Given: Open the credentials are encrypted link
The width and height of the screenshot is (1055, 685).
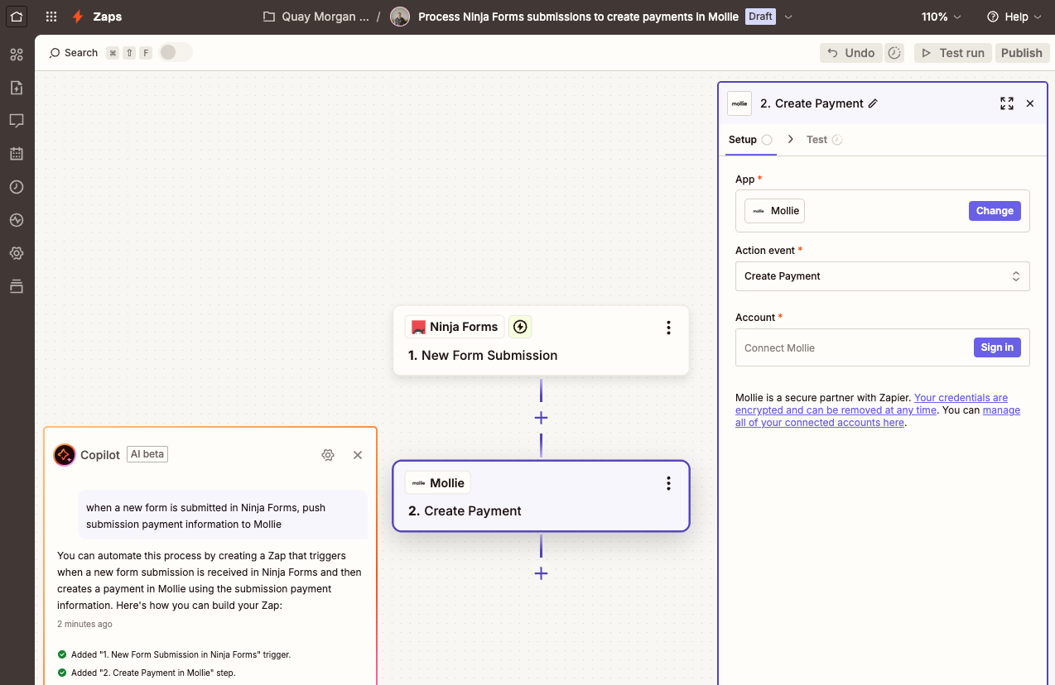Looking at the screenshot, I should [871, 404].
